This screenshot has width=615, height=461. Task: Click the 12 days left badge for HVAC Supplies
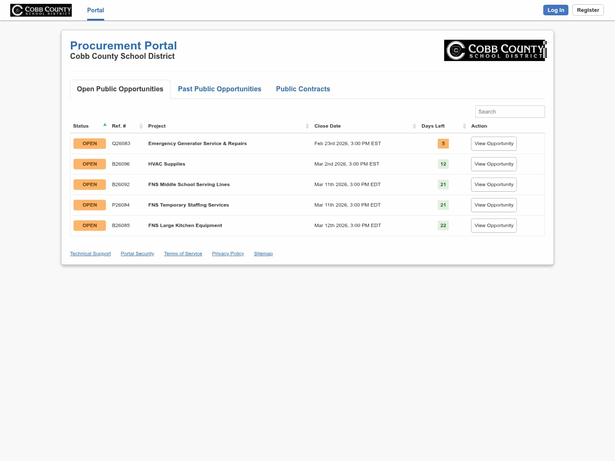pos(443,164)
